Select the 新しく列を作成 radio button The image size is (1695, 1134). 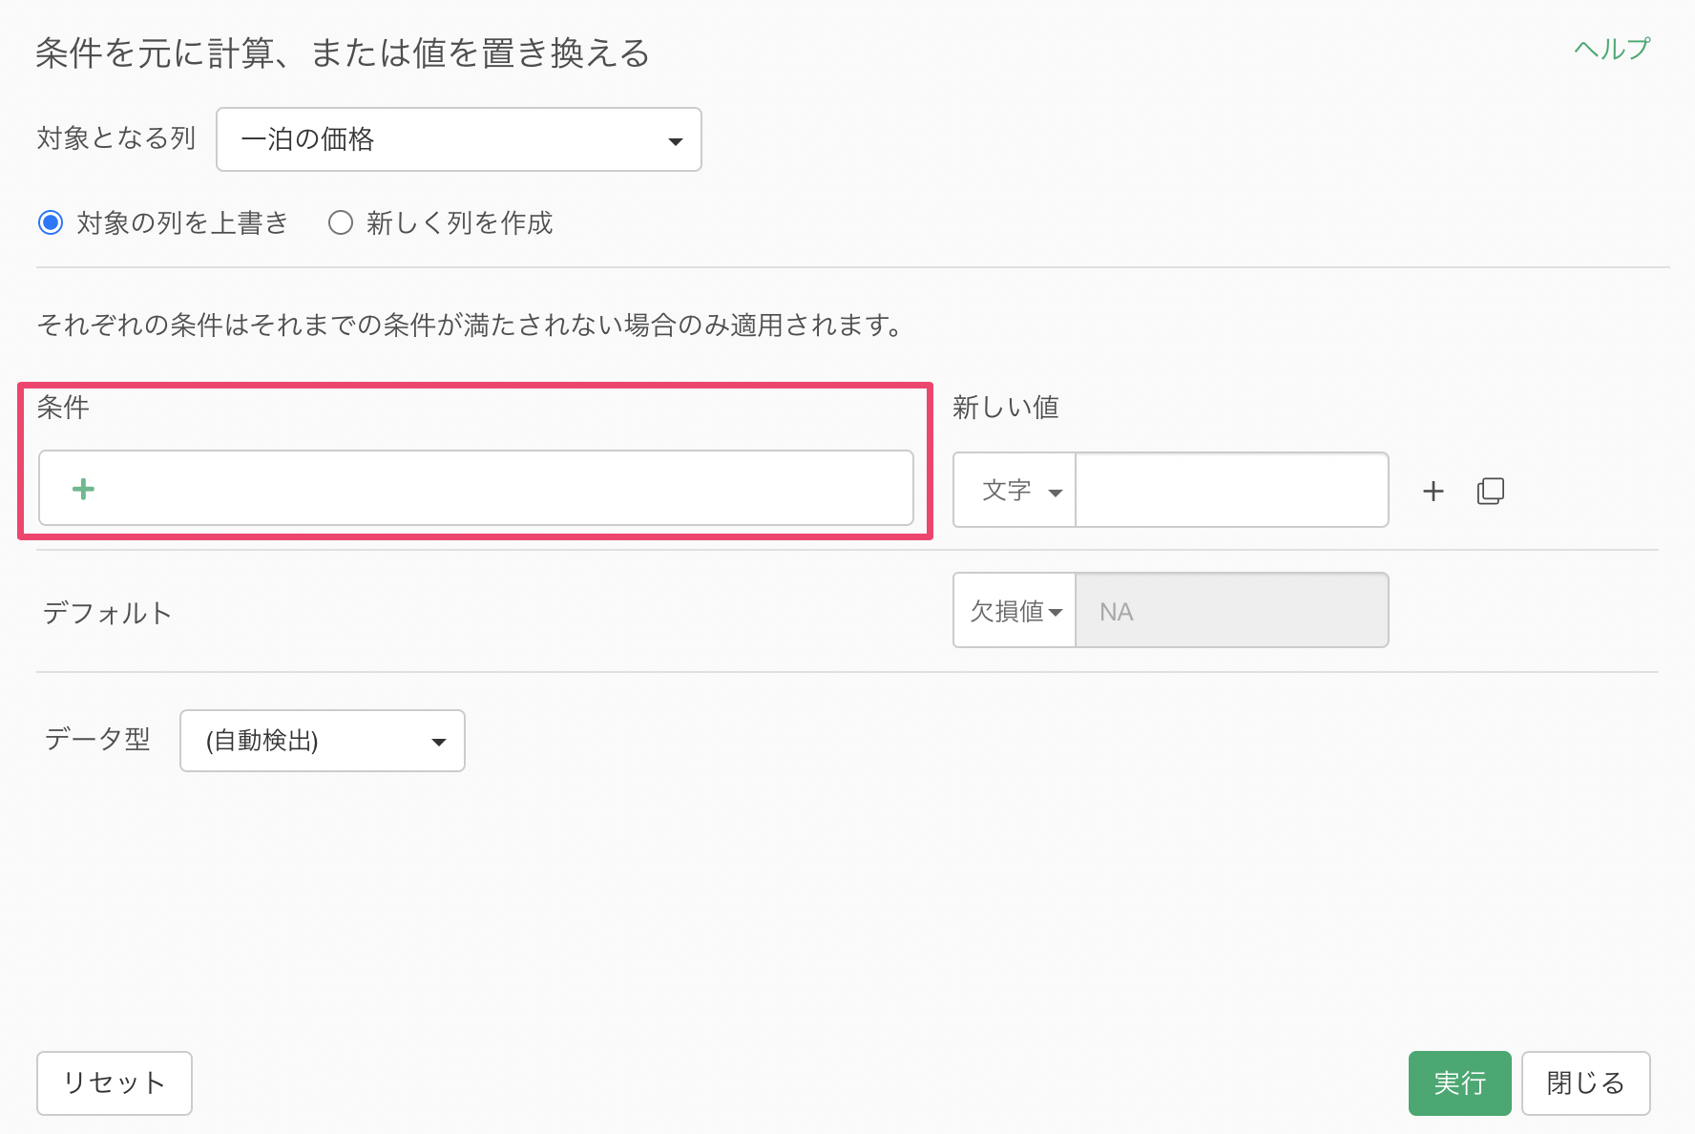click(341, 223)
